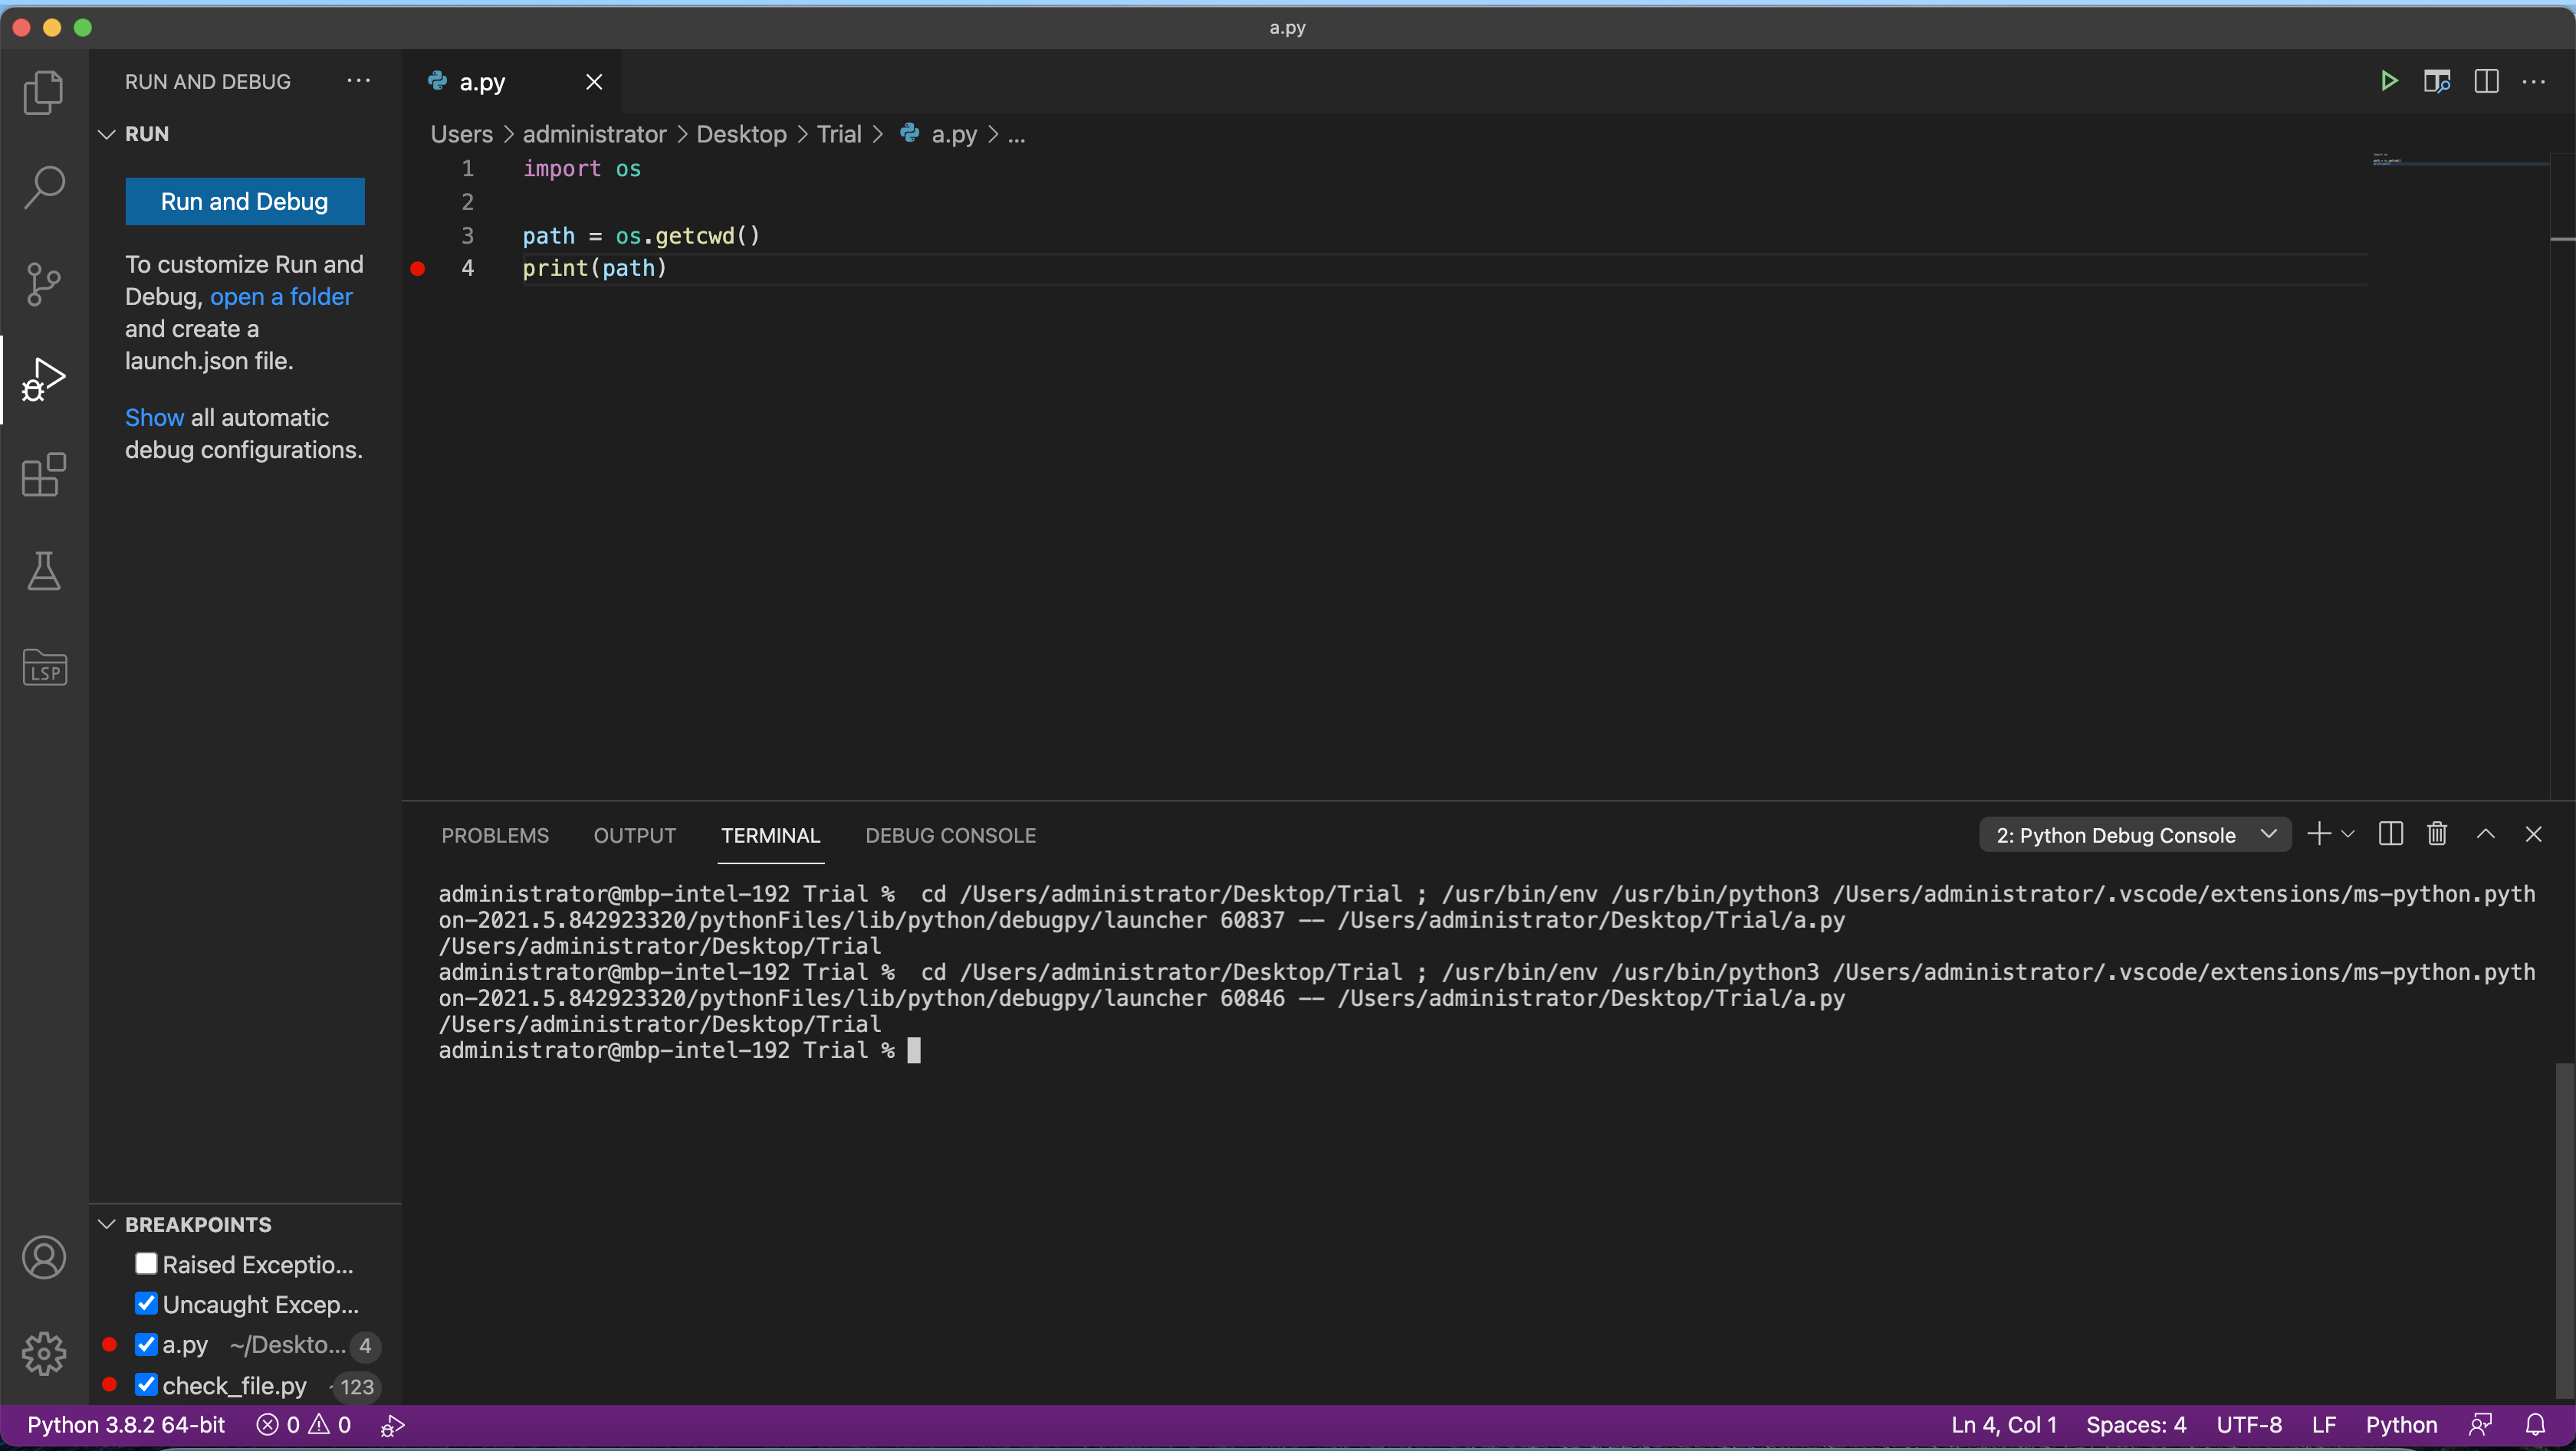Switch to the DEBUG CONSOLE tab
2576x1451 pixels.
[950, 835]
